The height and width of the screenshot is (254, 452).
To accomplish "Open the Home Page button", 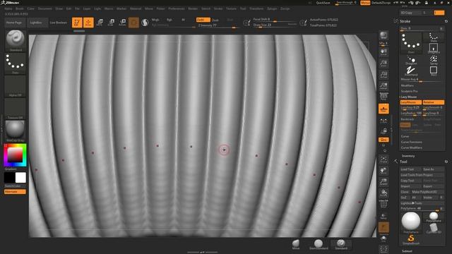I will pyautogui.click(x=15, y=23).
